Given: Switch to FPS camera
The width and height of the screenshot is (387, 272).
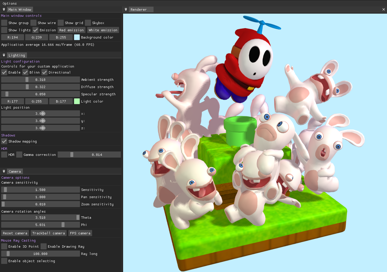Looking at the screenshot, I should (80, 233).
